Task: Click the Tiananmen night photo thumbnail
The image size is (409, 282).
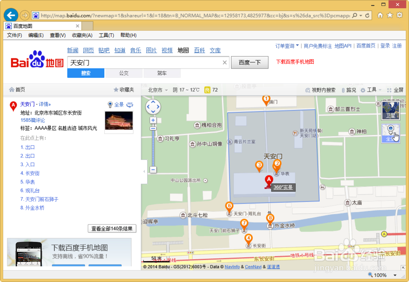Action: 119,121
